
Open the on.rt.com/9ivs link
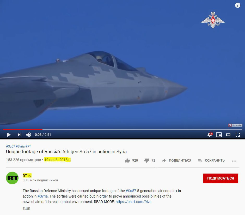(133, 202)
